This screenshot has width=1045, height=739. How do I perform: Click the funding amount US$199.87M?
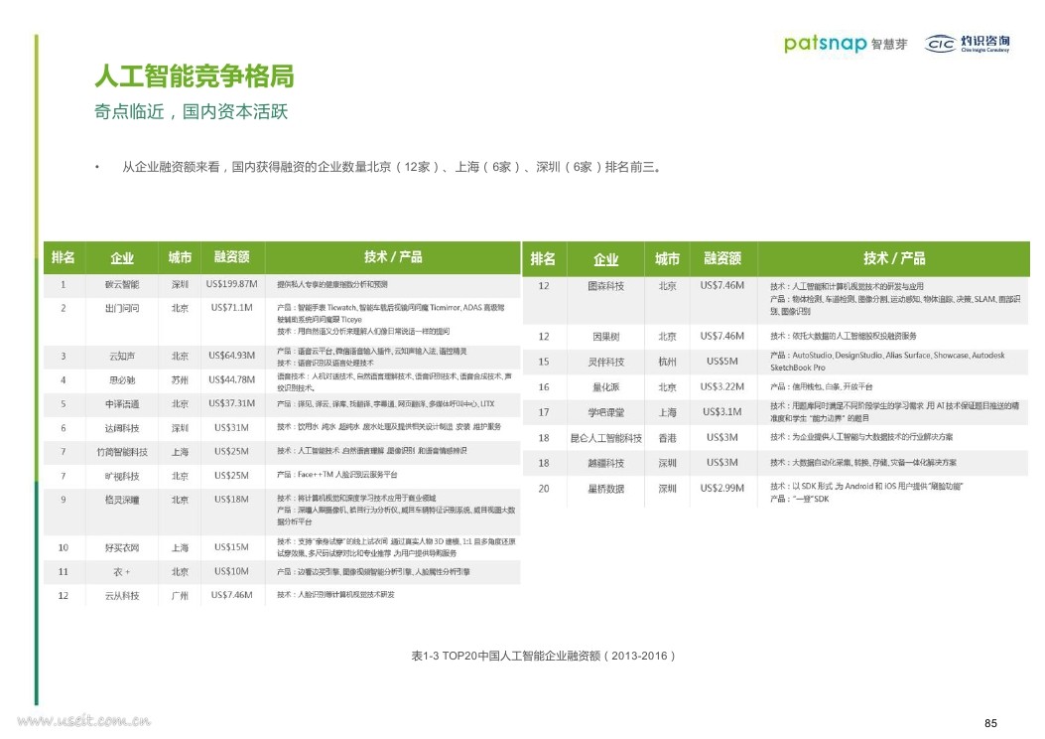[231, 283]
